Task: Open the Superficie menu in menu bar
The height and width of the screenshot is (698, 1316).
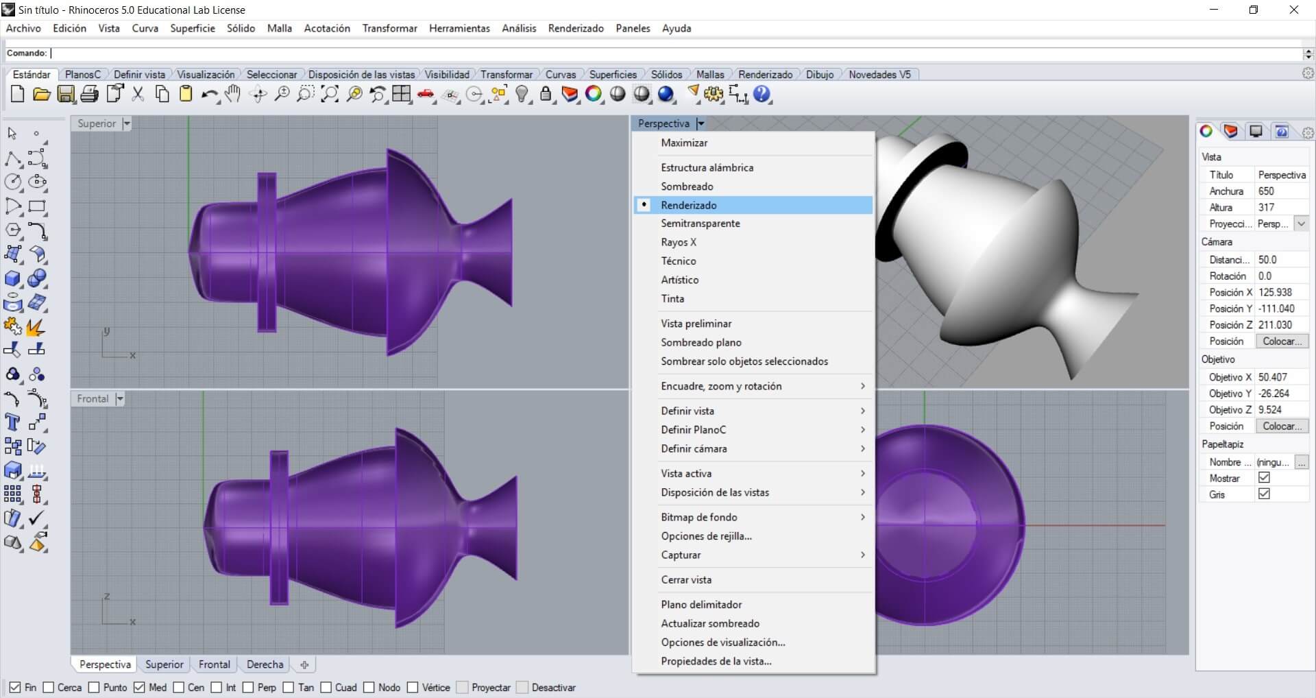Action: [193, 28]
